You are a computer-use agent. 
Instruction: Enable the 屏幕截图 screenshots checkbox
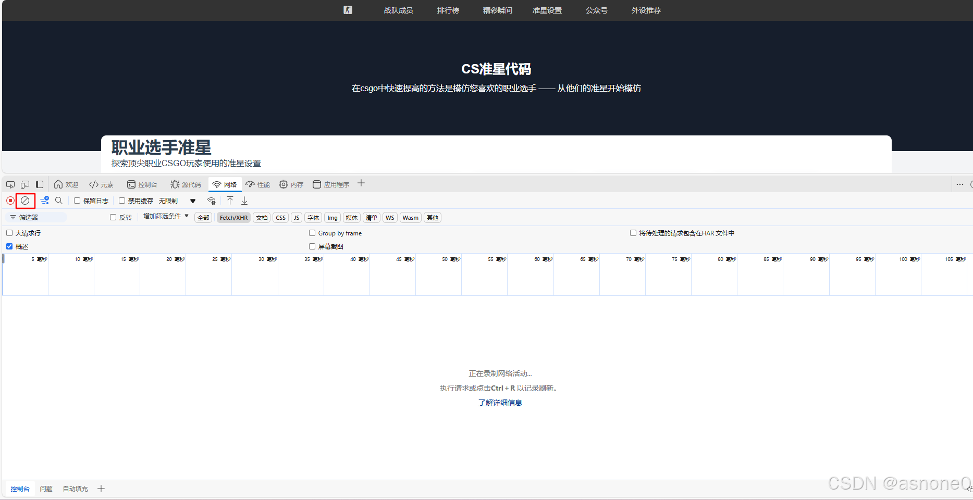pyautogui.click(x=312, y=246)
